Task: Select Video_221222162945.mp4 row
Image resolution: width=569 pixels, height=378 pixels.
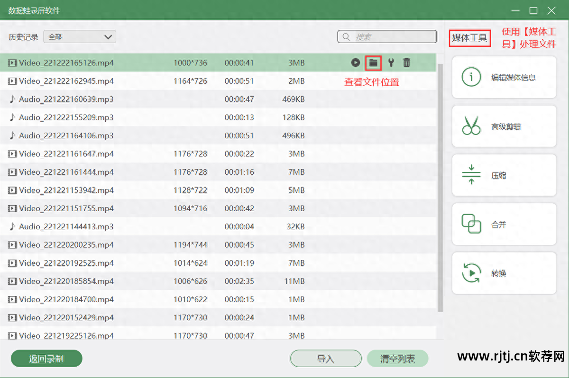Action: click(x=218, y=81)
